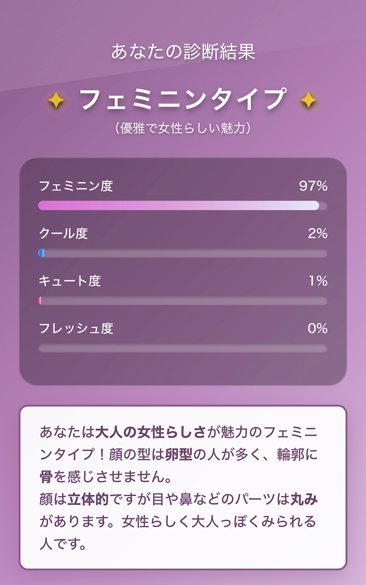Click the empty フレッシュ度 progress bar
Image resolution: width=366 pixels, height=585 pixels.
tap(183, 348)
